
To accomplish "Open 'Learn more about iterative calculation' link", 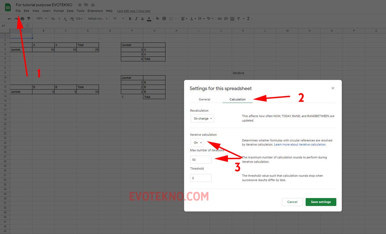I will pos(300,144).
